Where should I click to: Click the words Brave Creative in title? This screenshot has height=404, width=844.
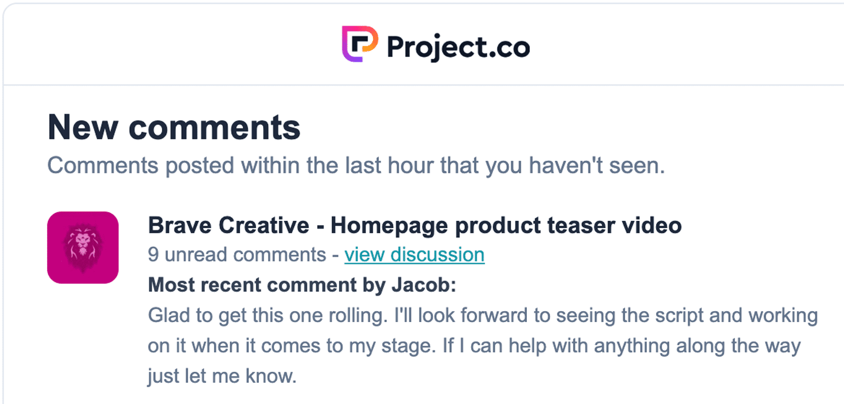click(229, 226)
